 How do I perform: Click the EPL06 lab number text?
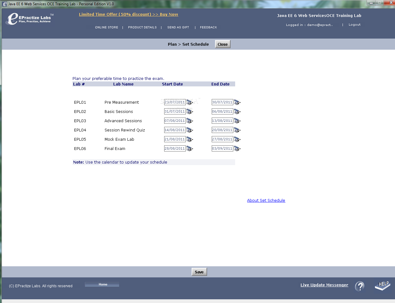[80, 149]
